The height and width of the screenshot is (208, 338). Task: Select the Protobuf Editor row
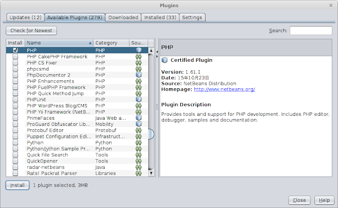[77, 130]
